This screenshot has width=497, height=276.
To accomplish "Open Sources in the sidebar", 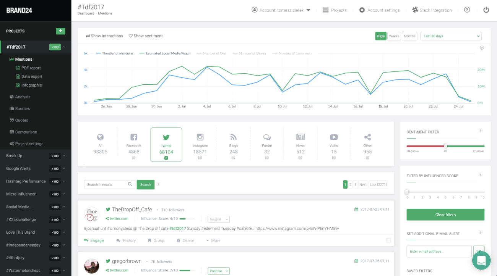I will [x=19, y=108].
